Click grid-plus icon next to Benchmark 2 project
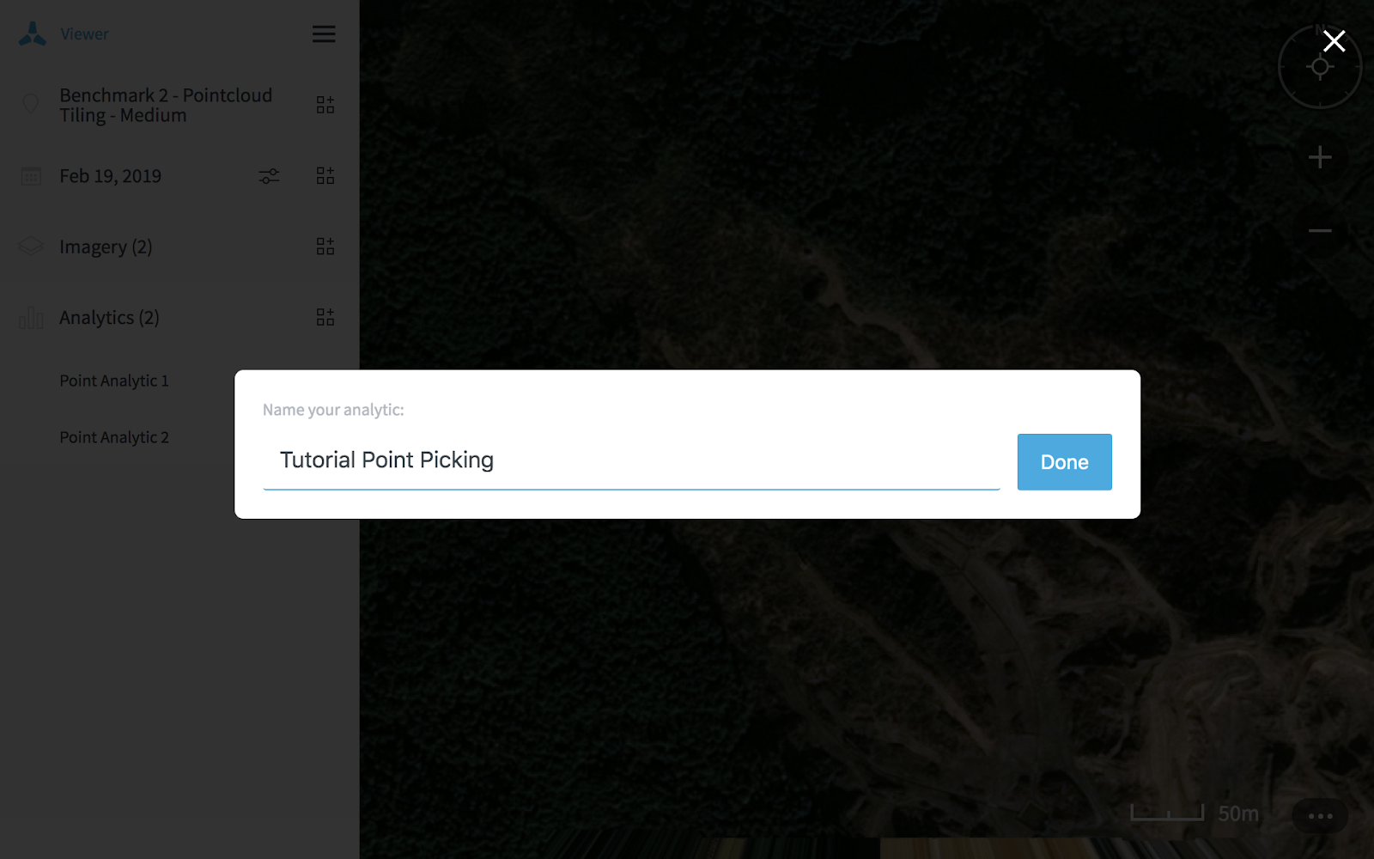 [325, 105]
